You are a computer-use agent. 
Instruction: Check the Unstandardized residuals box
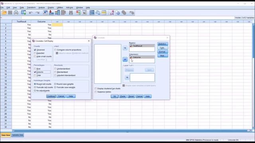[55, 69]
